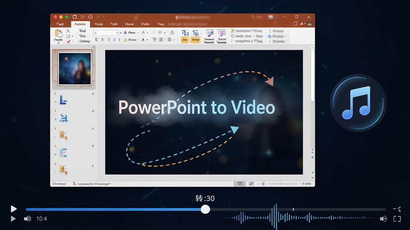Select the highlighted active ribbon tab
The height and width of the screenshot is (230, 410).
point(80,24)
